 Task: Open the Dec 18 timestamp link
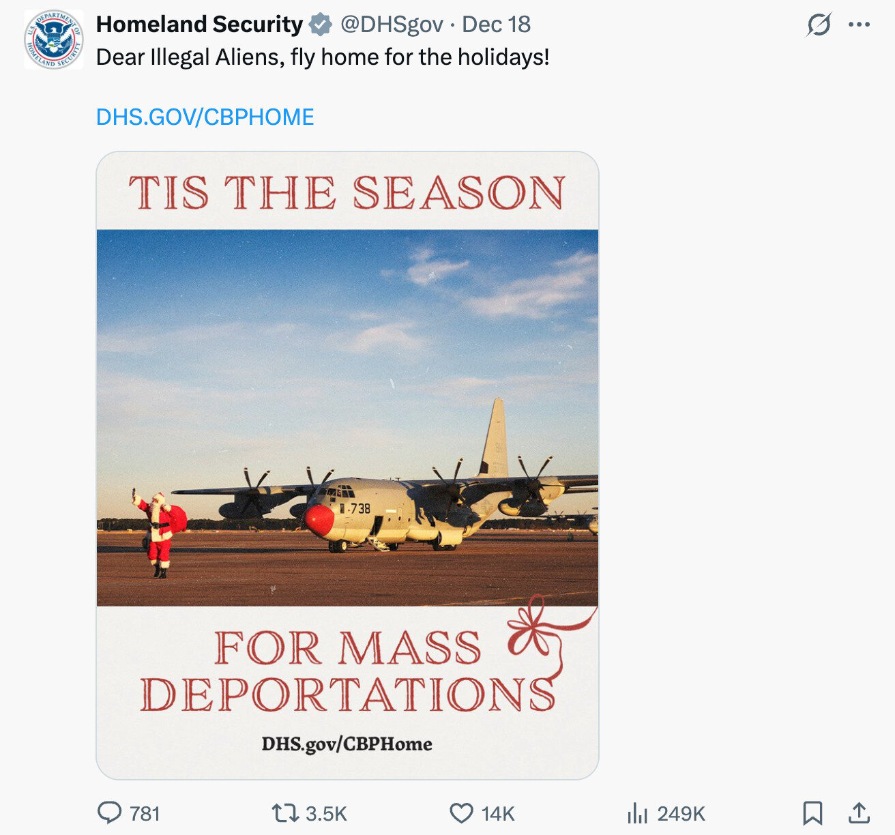[496, 25]
